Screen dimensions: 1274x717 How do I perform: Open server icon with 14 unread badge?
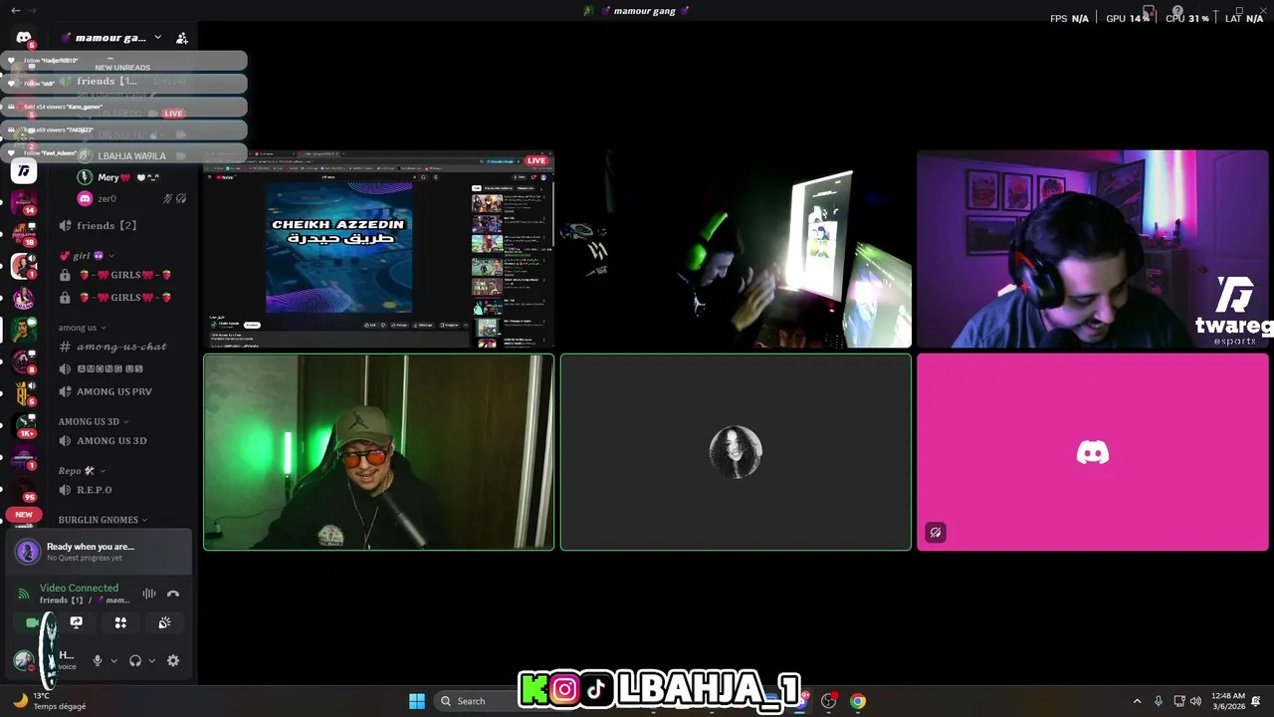[x=24, y=202]
